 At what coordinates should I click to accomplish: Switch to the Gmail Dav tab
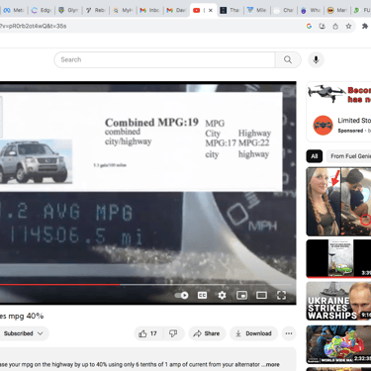coord(176,11)
